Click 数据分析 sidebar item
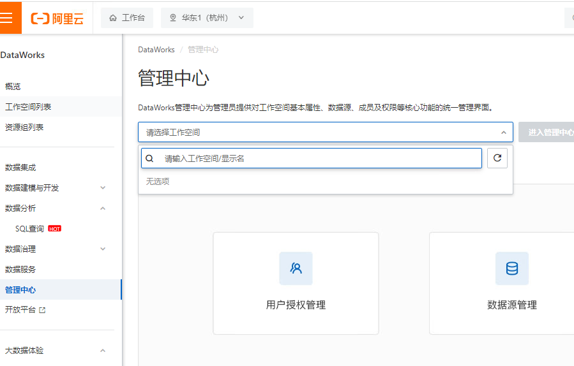574x366 pixels. (x=20, y=209)
